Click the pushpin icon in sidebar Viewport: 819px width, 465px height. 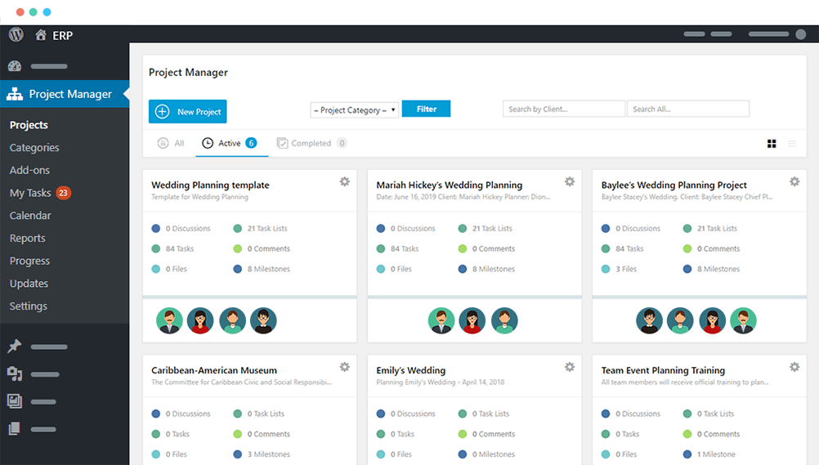pyautogui.click(x=15, y=346)
